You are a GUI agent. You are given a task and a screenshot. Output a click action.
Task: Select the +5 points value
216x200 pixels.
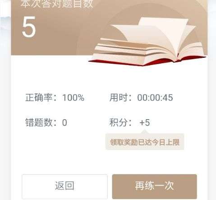145,123
